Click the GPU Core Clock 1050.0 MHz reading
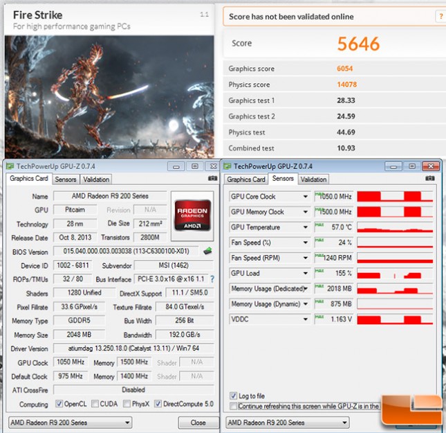Viewport: 446px width, 433px height. pos(334,196)
